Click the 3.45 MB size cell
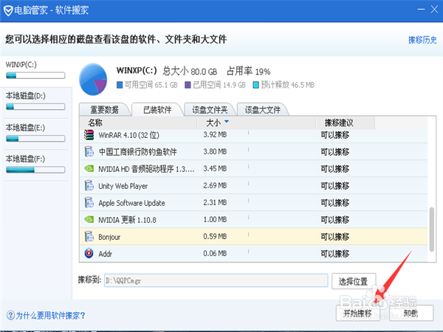Image resolution: width=443 pixels, height=332 pixels. (x=215, y=168)
